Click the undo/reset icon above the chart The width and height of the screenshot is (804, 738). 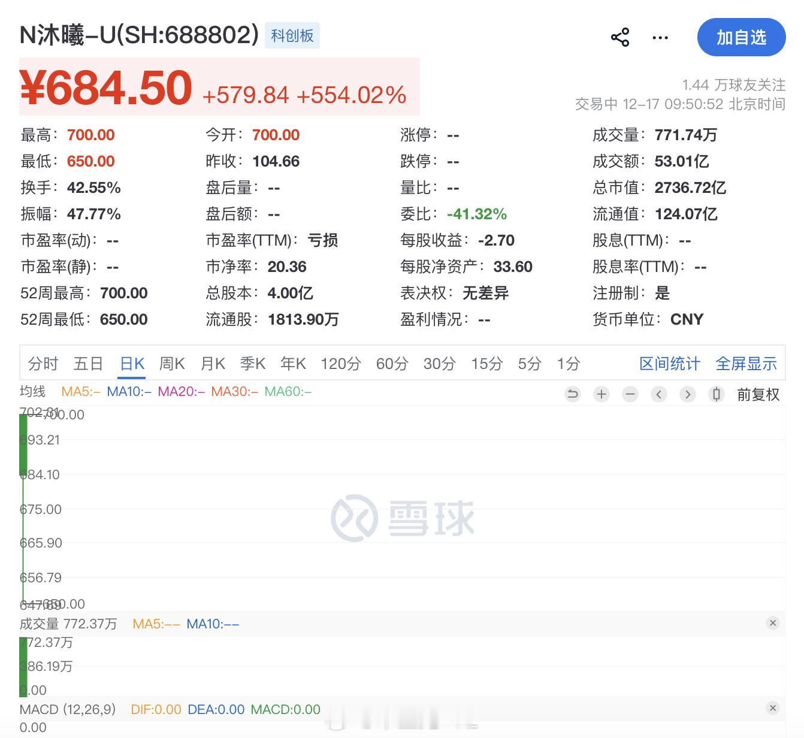tap(573, 394)
